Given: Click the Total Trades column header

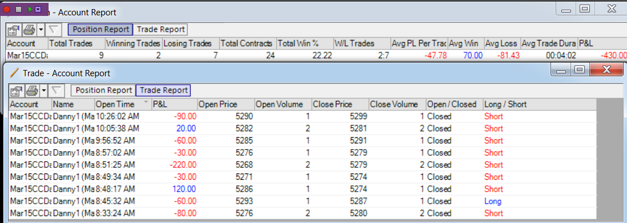Looking at the screenshot, I should pos(76,43).
